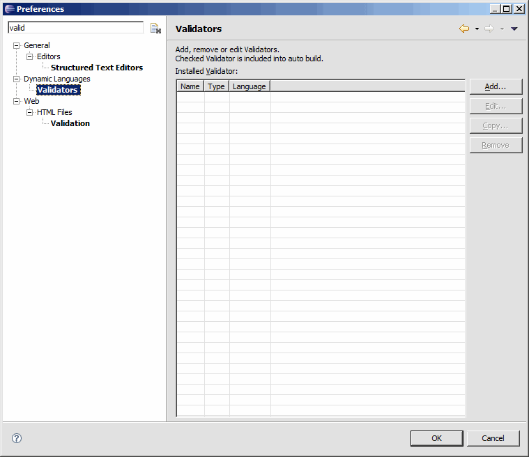
Task: Minimize the Preferences window
Action: (496, 9)
